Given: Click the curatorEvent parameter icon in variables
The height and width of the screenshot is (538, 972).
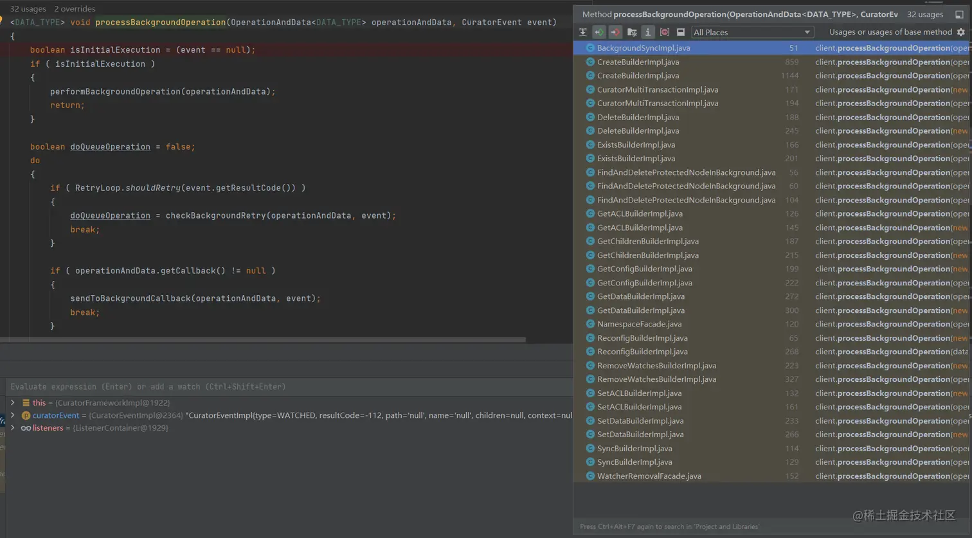Looking at the screenshot, I should [26, 415].
